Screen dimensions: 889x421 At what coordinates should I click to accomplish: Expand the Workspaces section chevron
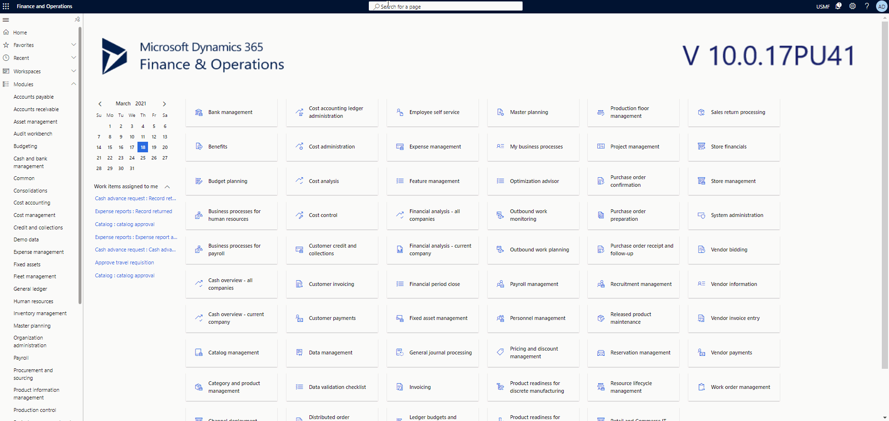tap(74, 71)
